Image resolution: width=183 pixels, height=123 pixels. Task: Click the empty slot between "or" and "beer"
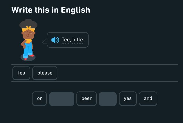tap(62, 99)
